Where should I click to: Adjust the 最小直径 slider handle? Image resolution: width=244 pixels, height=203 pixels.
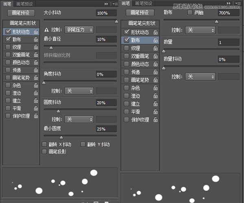51,48
